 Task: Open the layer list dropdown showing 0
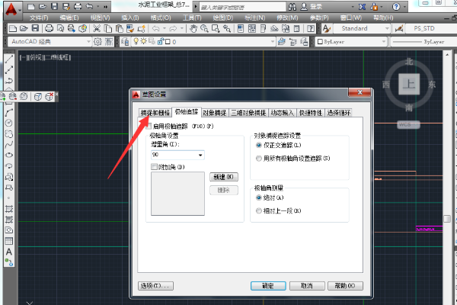click(x=203, y=42)
